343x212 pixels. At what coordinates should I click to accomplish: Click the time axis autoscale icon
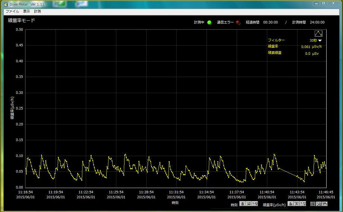248,204
